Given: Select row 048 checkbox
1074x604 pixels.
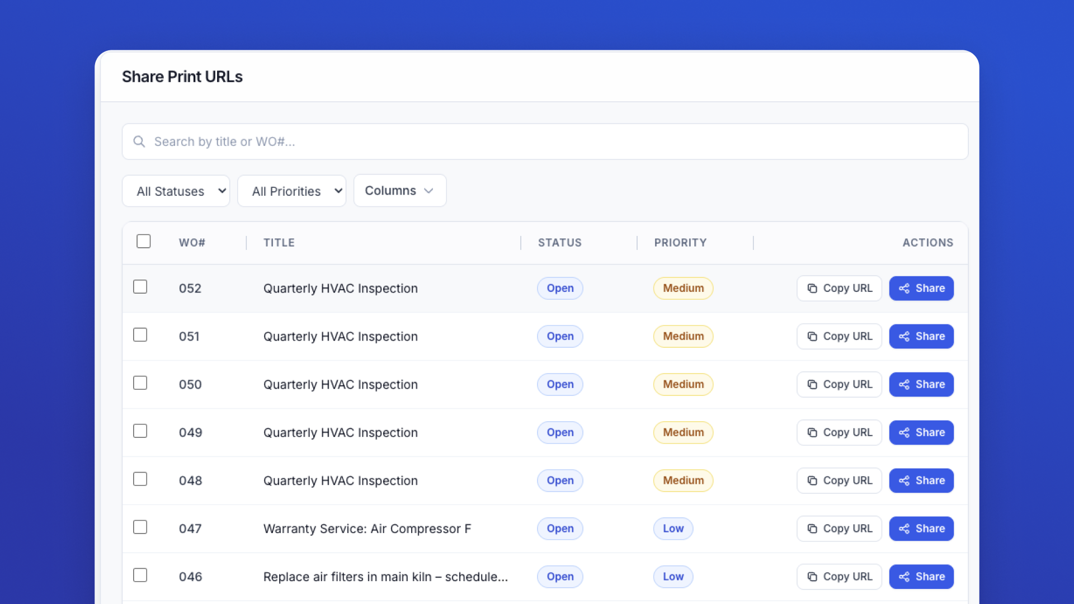Looking at the screenshot, I should coord(140,479).
